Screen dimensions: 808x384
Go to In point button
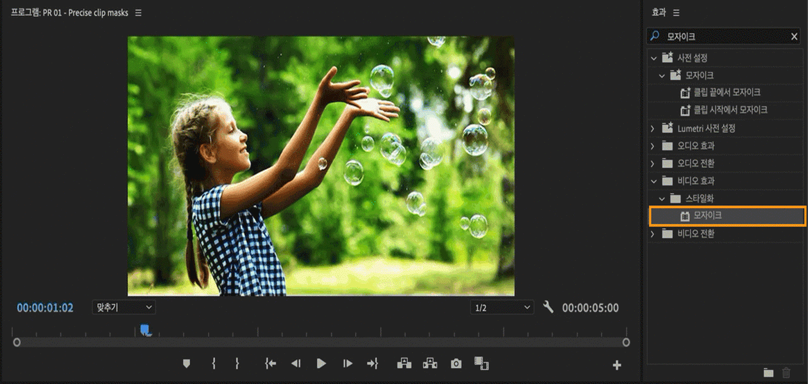[x=270, y=363]
